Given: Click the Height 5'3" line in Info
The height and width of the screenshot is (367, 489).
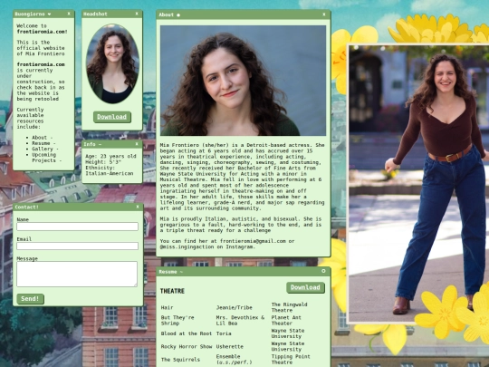Looking at the screenshot, I should (x=103, y=162).
